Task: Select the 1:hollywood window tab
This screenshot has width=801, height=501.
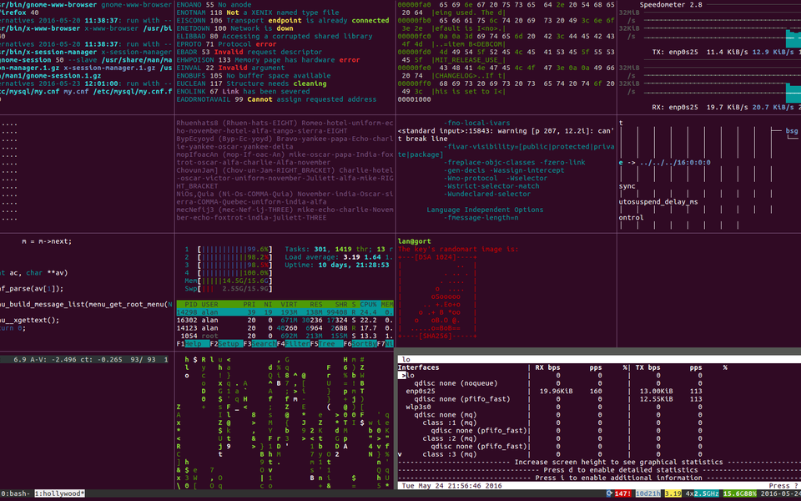Action: point(60,494)
